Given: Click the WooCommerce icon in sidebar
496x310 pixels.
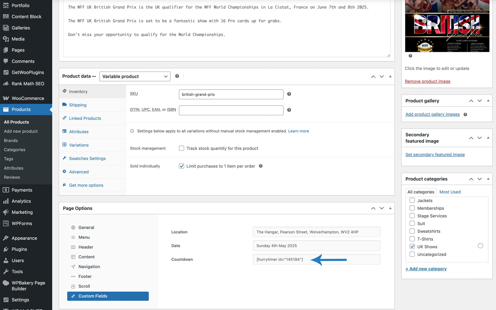Looking at the screenshot, I should [6, 98].
